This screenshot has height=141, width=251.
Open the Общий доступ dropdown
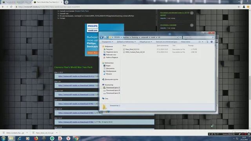(x=146, y=42)
